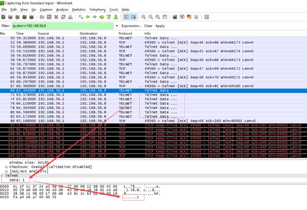307x210 pixels.
Task: Click the Clear filter button
Action: [x=148, y=26]
